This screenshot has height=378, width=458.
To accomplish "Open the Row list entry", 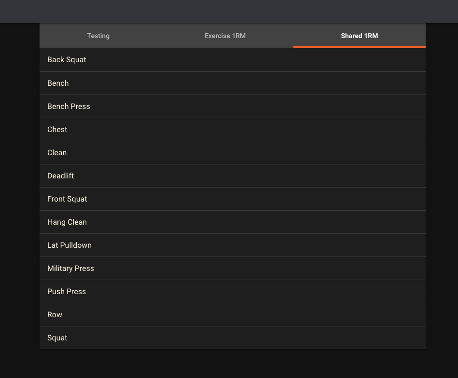I will click(233, 315).
